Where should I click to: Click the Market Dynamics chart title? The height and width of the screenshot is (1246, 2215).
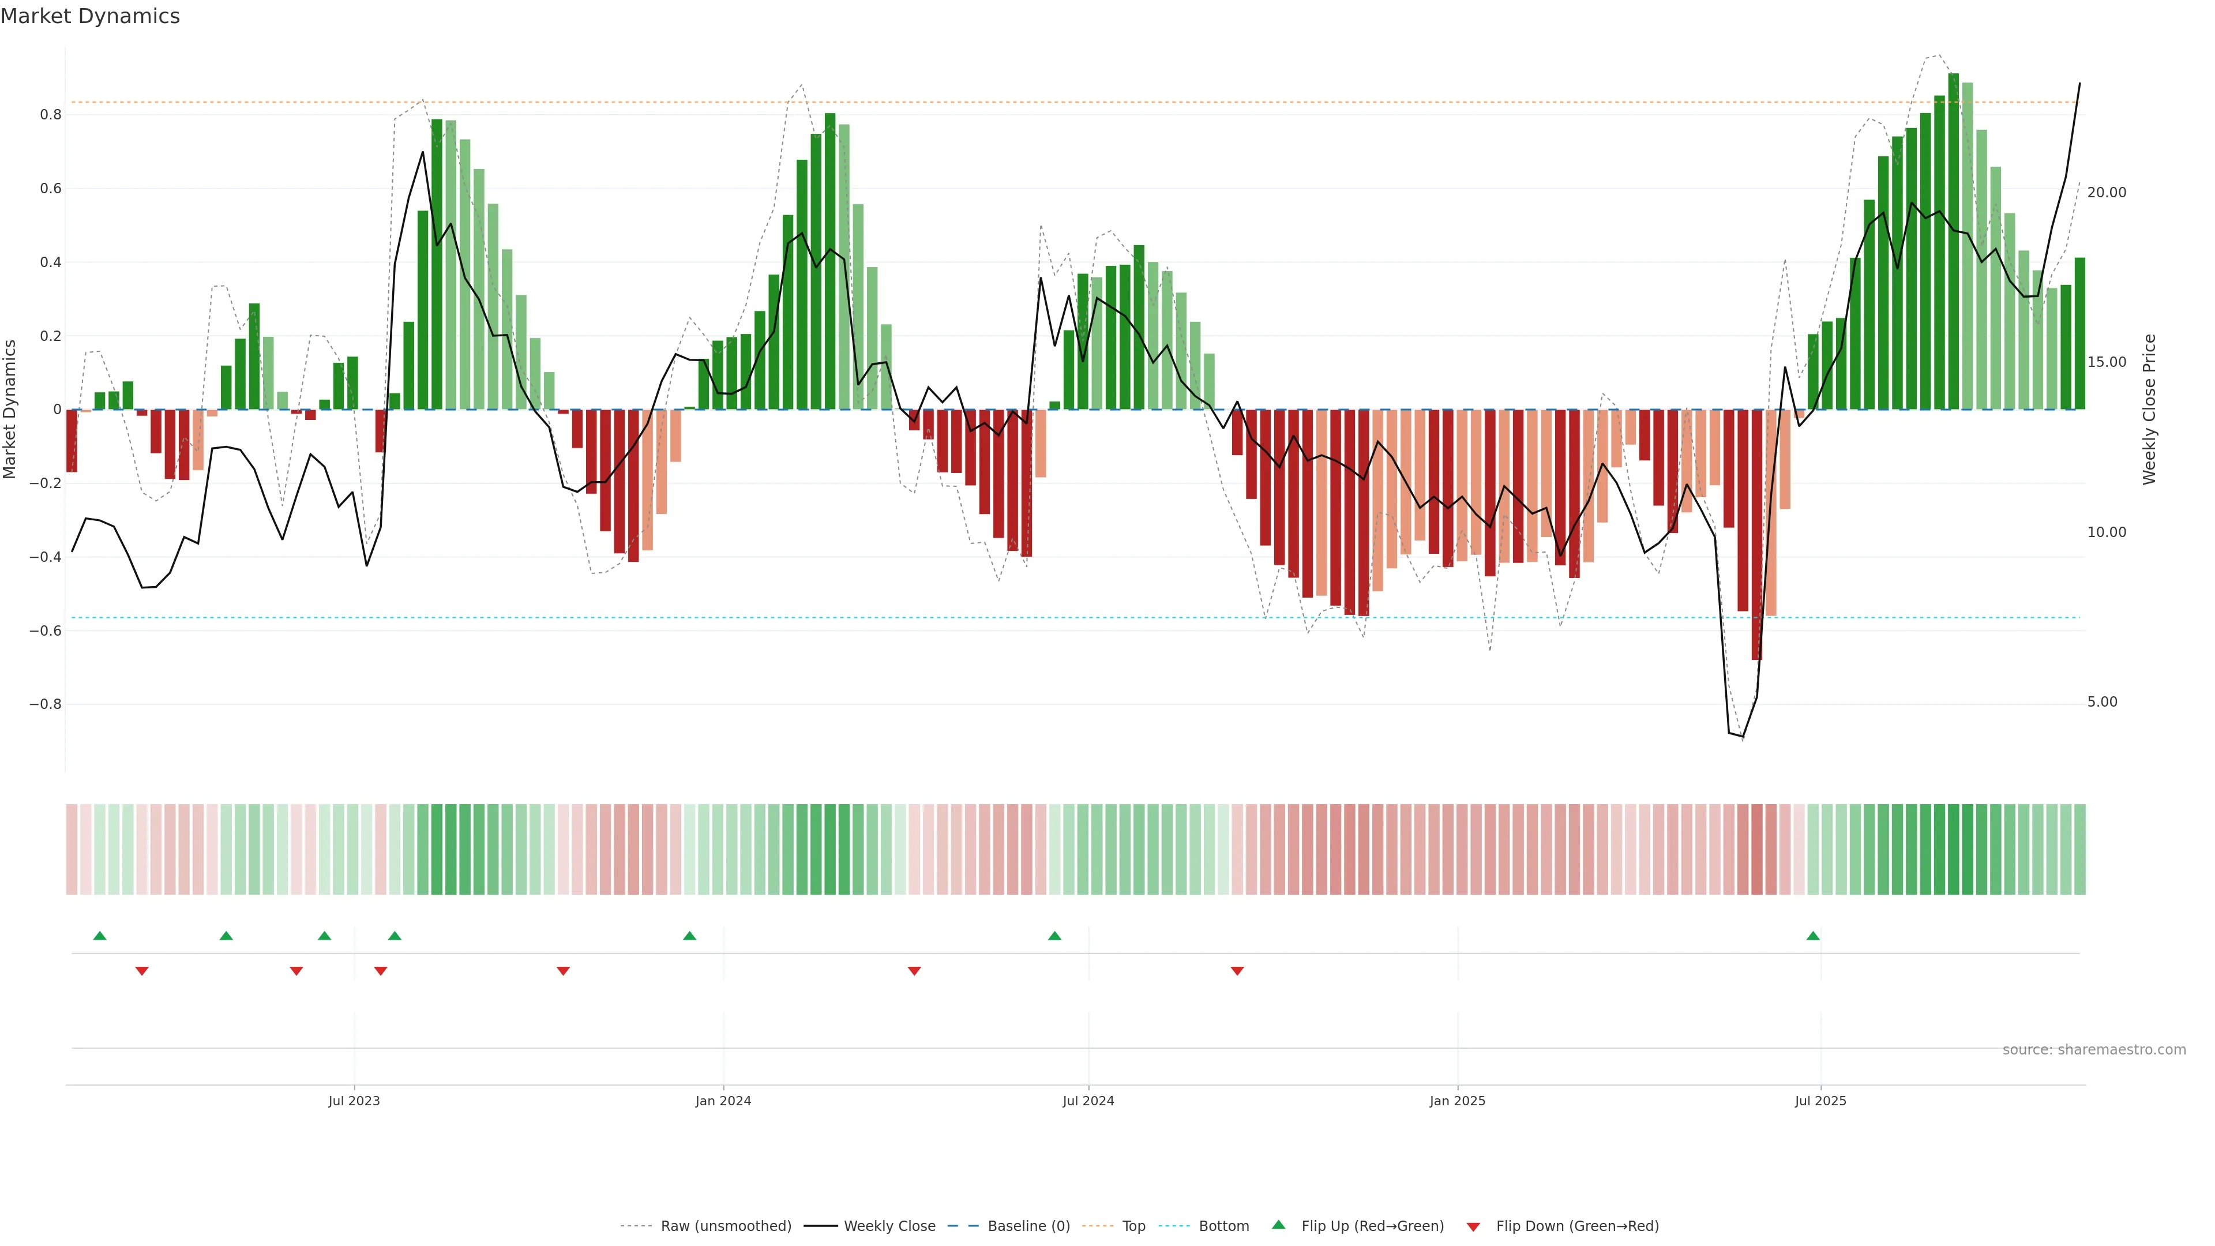click(x=91, y=16)
